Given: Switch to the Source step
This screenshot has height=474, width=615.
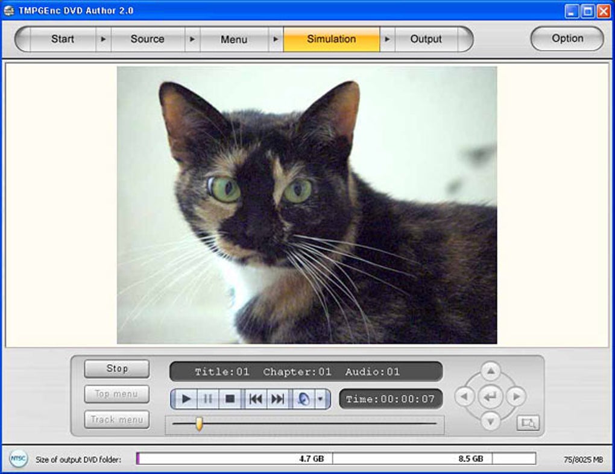Looking at the screenshot, I should tap(148, 39).
